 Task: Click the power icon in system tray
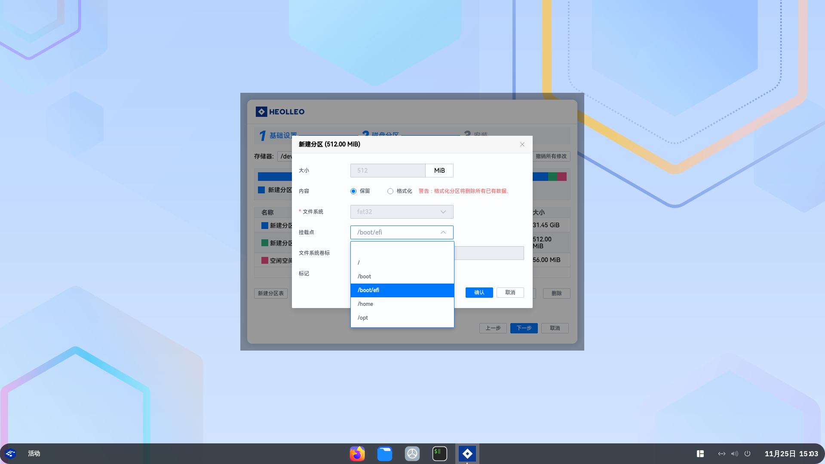tap(747, 454)
